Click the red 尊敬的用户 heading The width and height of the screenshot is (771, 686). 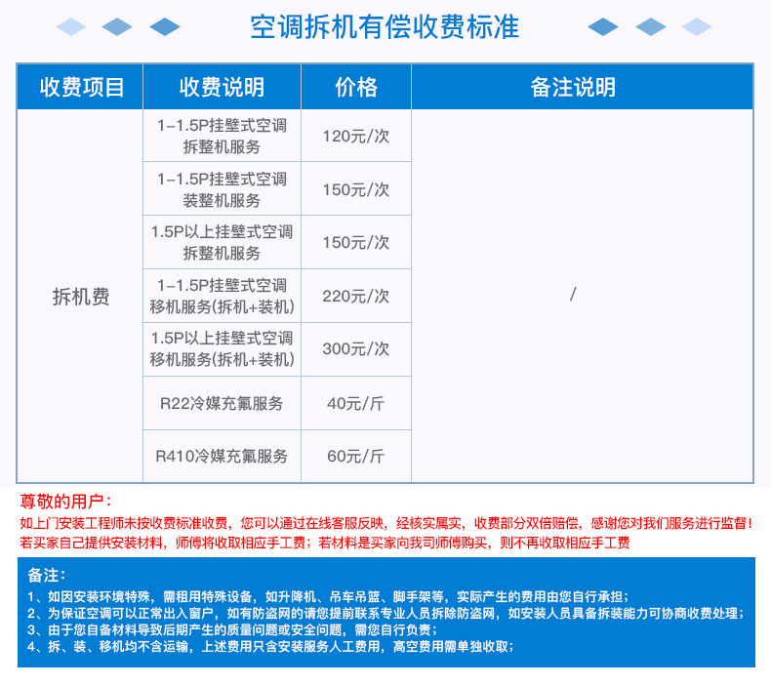(x=66, y=502)
